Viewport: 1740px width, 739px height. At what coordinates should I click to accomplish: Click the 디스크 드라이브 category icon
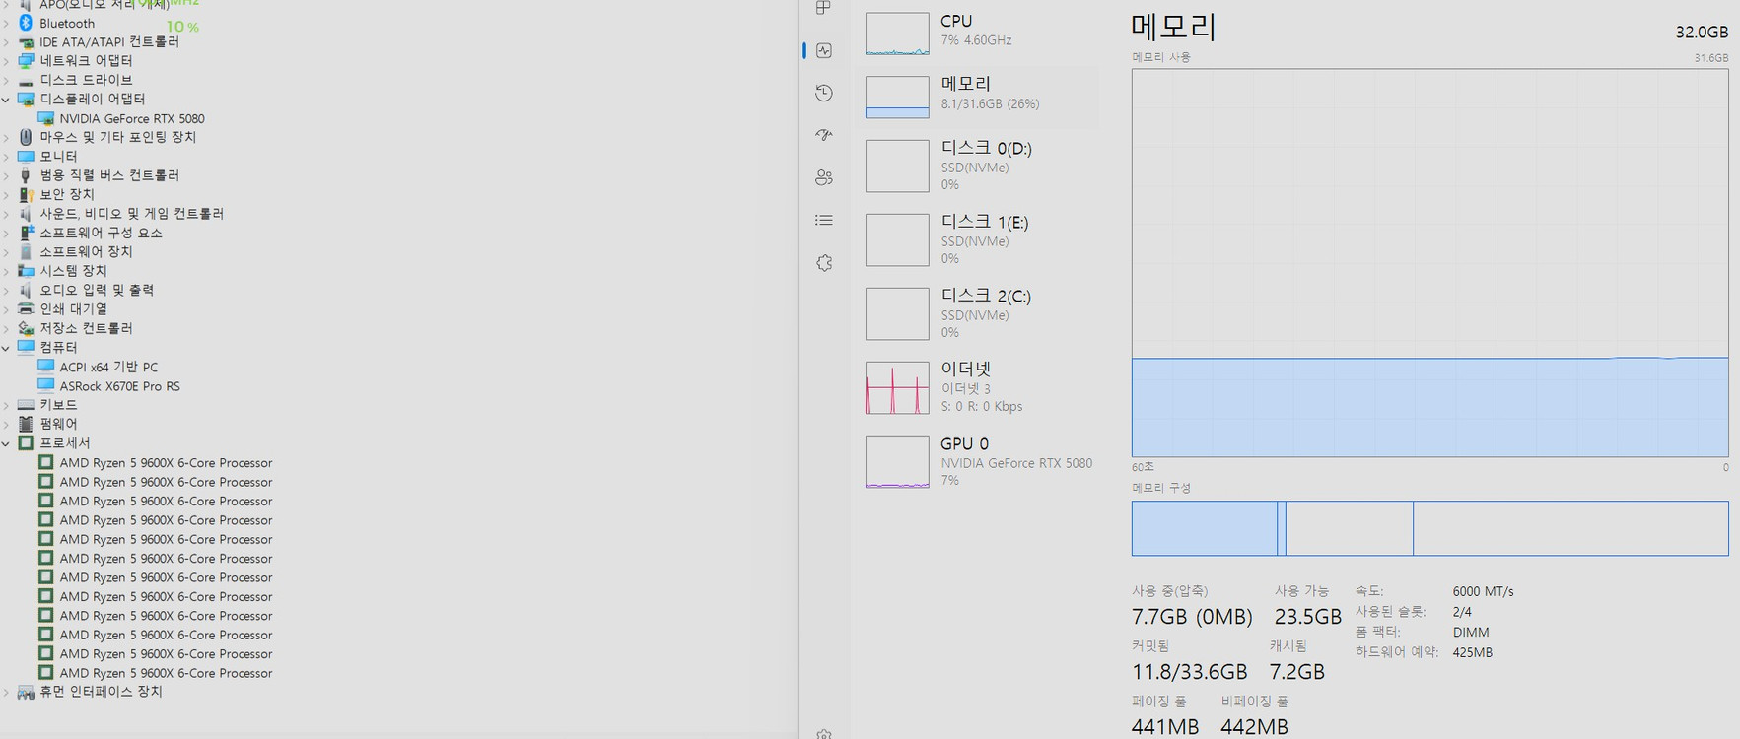(26, 80)
